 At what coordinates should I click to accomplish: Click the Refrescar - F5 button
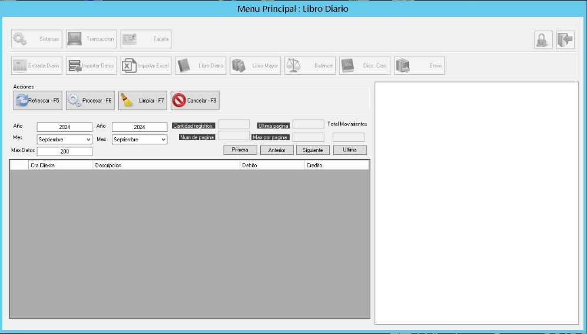38,101
